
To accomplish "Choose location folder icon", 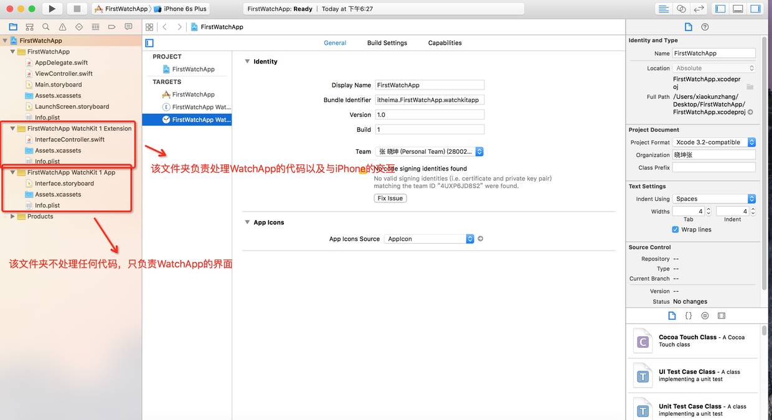I will [x=750, y=86].
